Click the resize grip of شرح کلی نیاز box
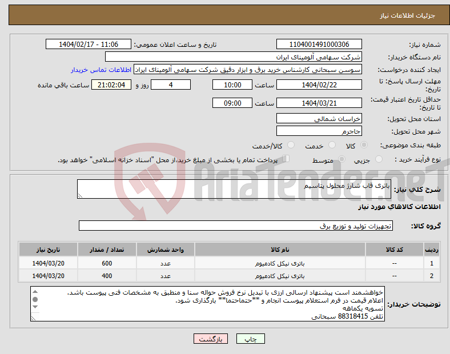 tap(80, 196)
